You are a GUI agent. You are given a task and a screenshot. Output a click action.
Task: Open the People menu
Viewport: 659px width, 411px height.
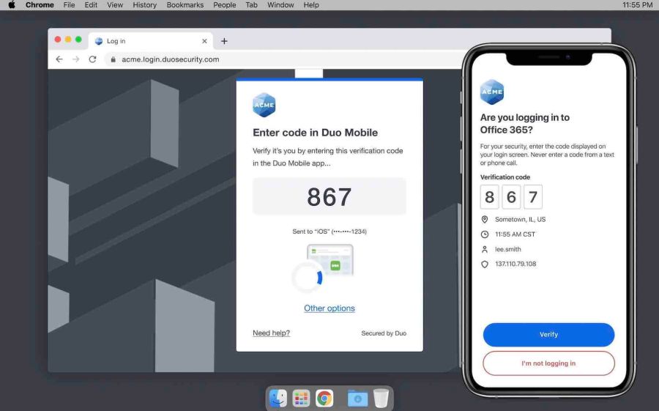click(x=225, y=5)
